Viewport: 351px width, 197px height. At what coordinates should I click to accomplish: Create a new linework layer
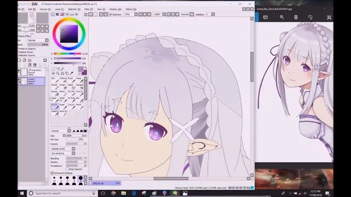click(25, 60)
